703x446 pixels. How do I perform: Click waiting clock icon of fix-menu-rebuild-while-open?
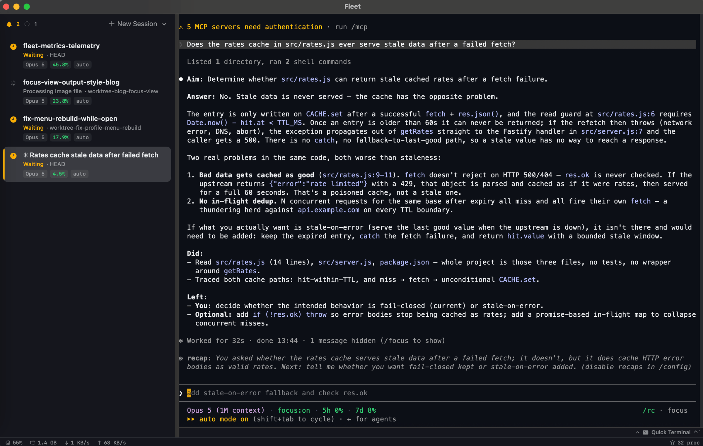13,119
